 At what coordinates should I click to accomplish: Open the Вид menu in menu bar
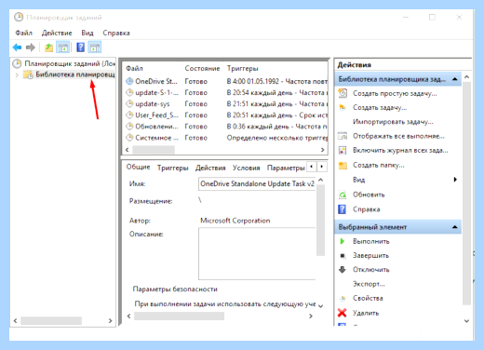87,33
